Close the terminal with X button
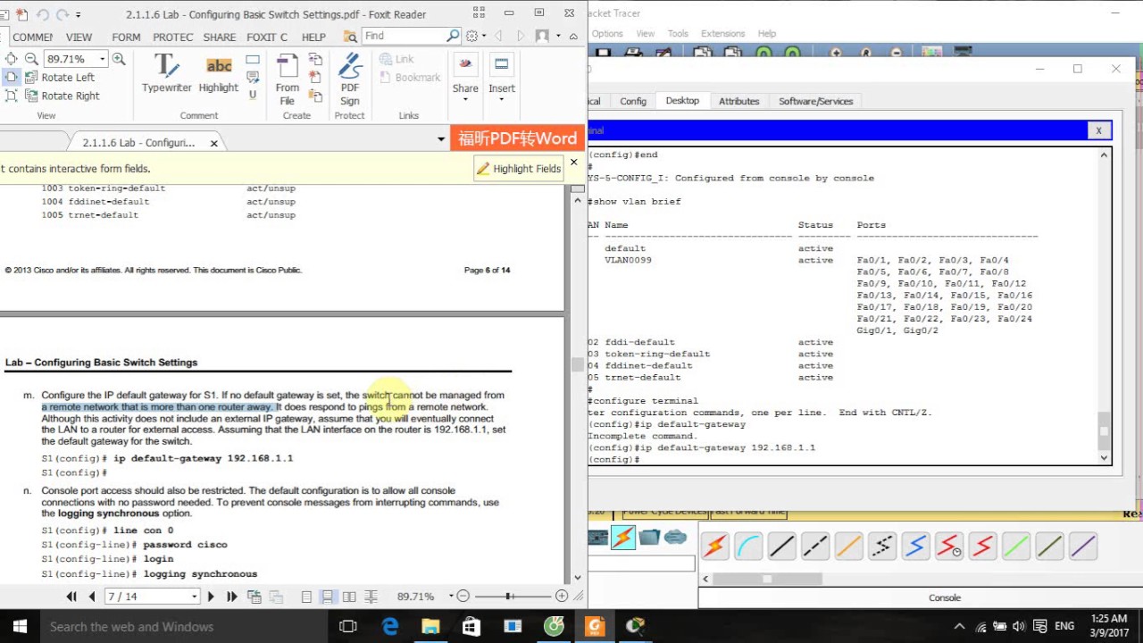The height and width of the screenshot is (643, 1143). pos(1099,130)
